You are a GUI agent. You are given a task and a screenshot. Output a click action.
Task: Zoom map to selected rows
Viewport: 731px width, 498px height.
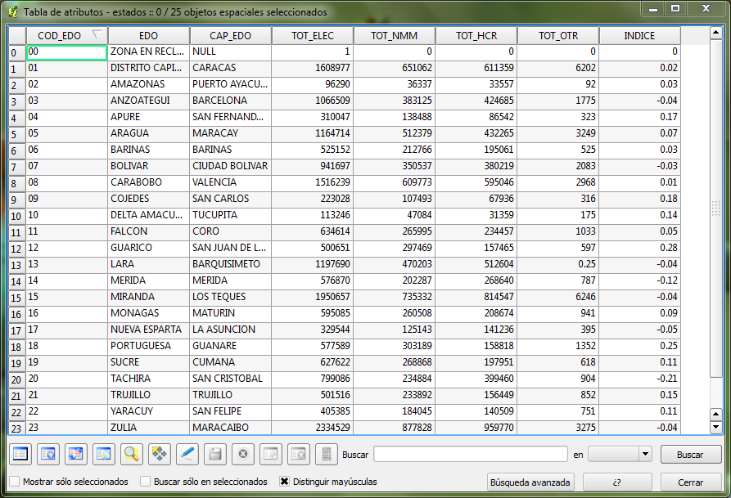[132, 454]
